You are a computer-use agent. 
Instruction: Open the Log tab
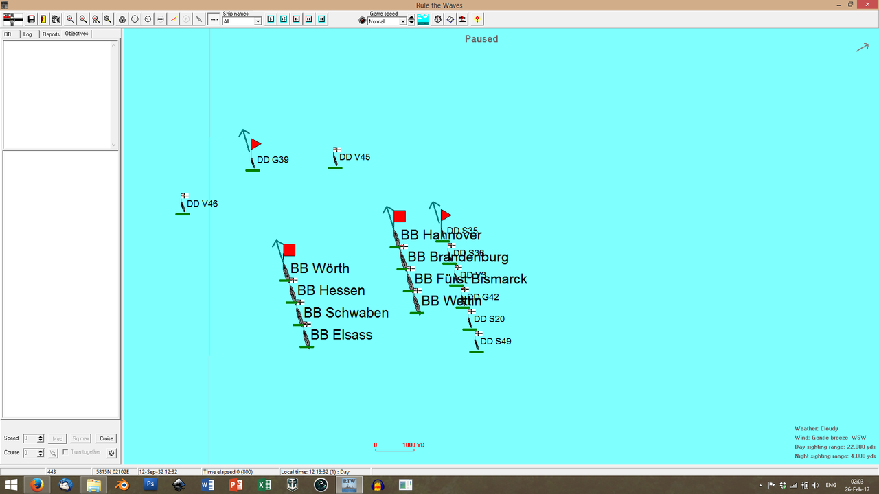[27, 34]
